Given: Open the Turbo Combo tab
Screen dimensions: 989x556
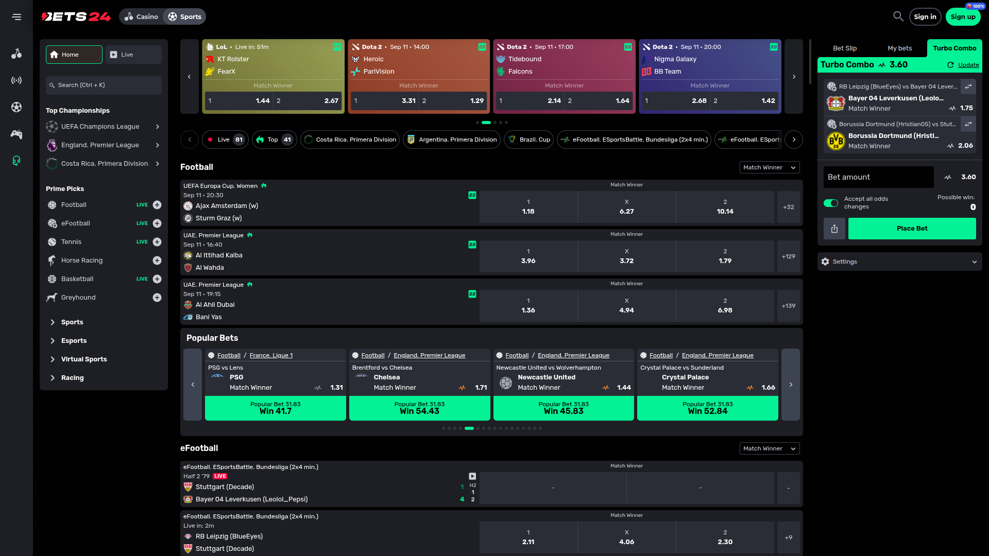Looking at the screenshot, I should (x=954, y=48).
